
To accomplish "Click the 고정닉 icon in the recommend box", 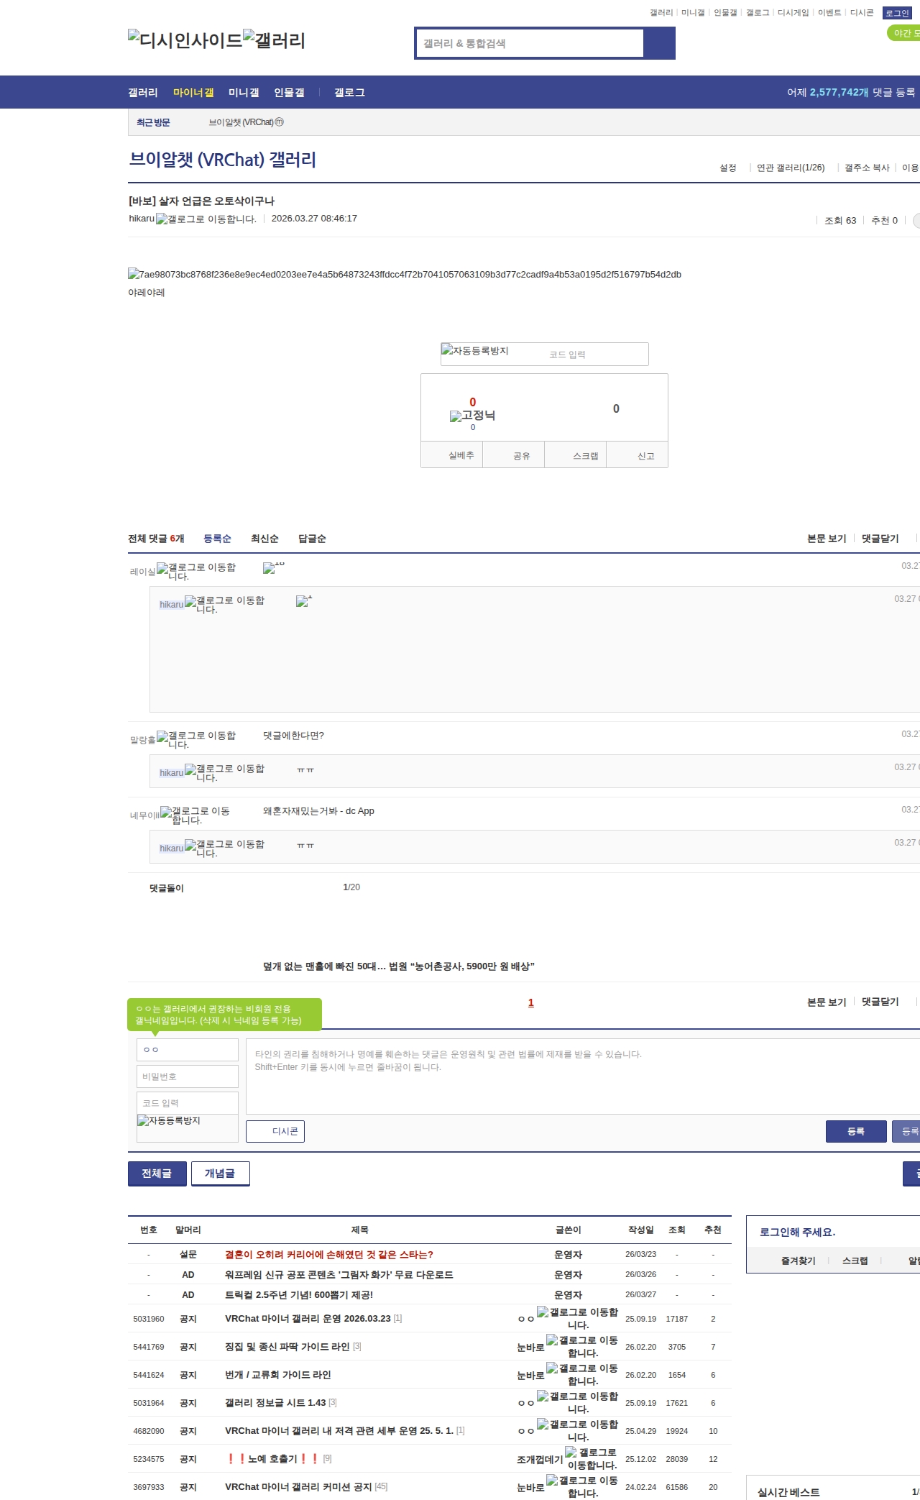I will tap(472, 416).
